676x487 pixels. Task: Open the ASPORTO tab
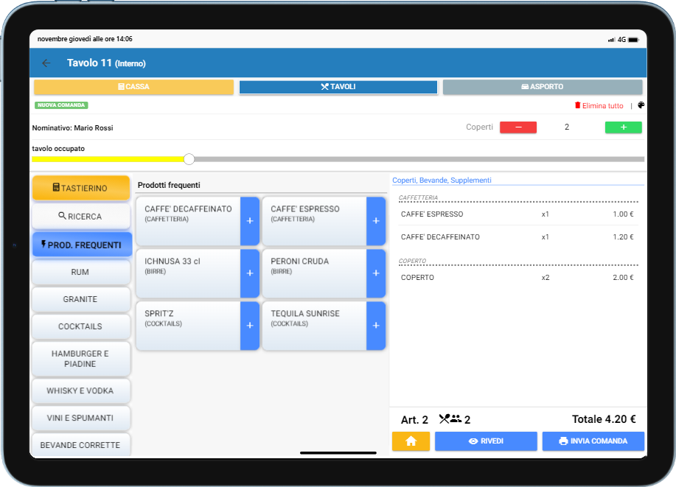point(542,87)
